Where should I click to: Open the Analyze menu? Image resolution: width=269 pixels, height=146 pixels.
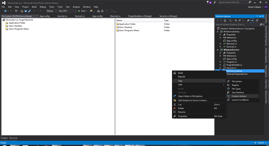(x=76, y=7)
